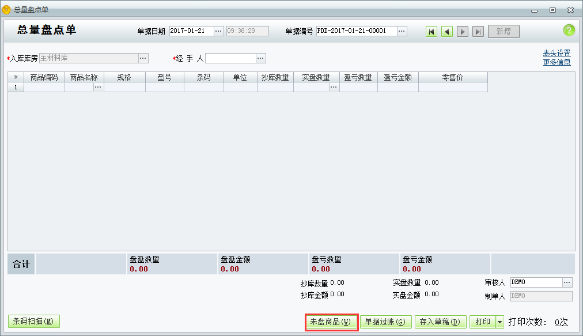Click the 未盘商品 button
Image resolution: width=583 pixels, height=336 pixels.
click(x=331, y=322)
